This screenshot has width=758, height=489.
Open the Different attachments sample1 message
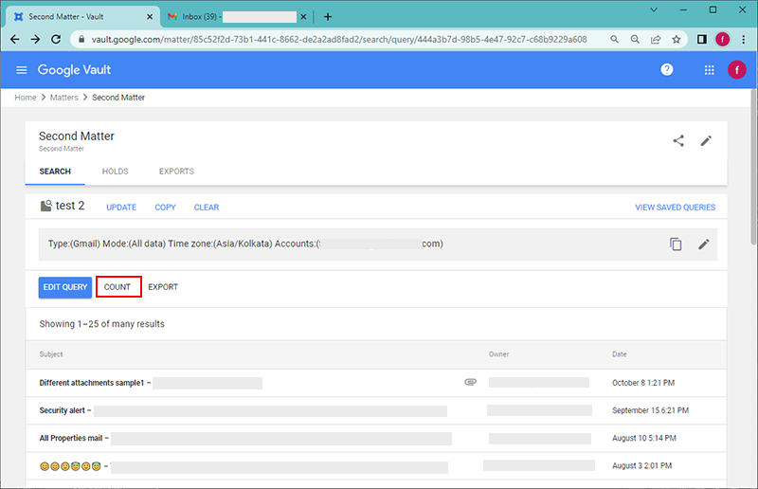coord(376,383)
